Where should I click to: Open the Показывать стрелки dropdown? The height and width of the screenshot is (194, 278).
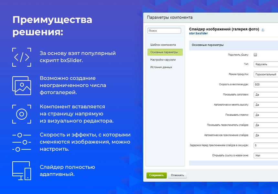pos(266,115)
